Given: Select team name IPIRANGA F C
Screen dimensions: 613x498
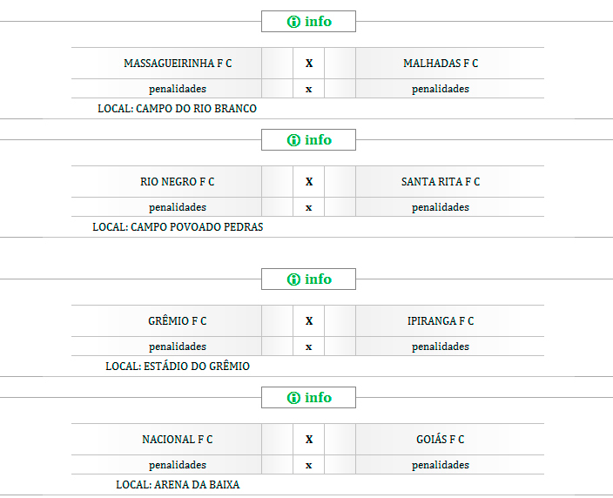Looking at the screenshot, I should tap(441, 321).
